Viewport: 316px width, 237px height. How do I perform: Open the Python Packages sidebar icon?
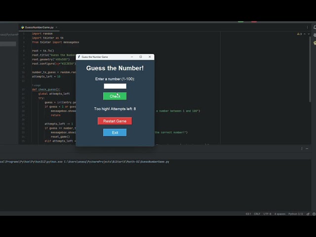[x=315, y=43]
